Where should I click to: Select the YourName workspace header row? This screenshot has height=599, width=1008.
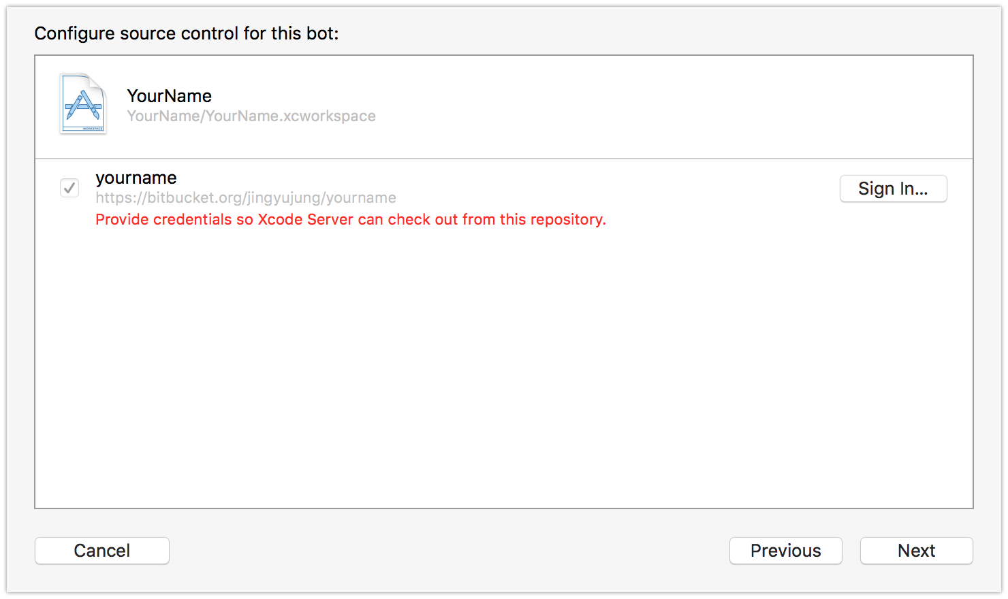504,107
